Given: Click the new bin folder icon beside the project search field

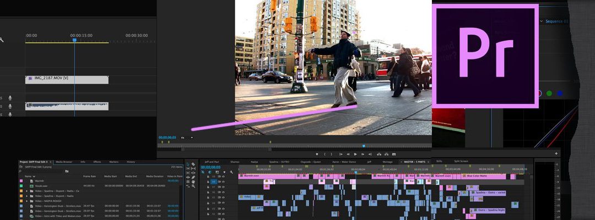Looking at the screenshot, I should point(67,171).
